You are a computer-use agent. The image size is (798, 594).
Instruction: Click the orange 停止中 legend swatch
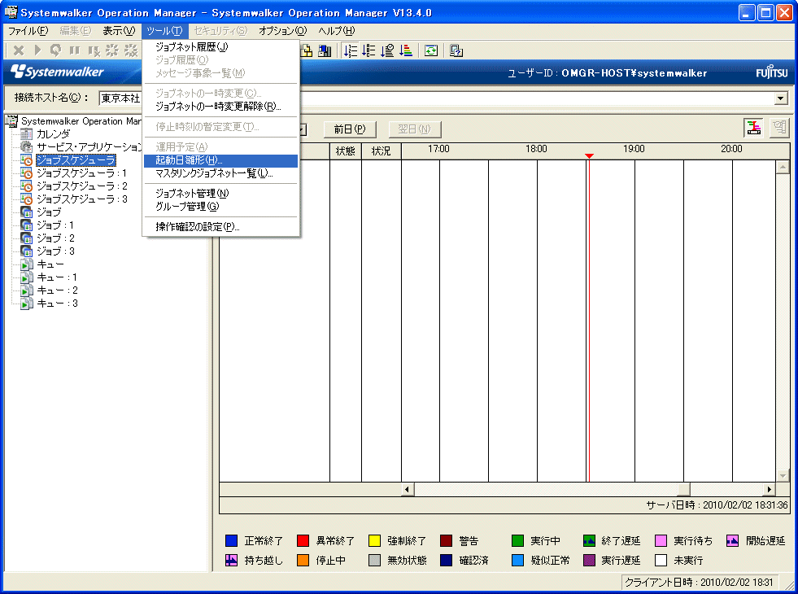pos(303,561)
